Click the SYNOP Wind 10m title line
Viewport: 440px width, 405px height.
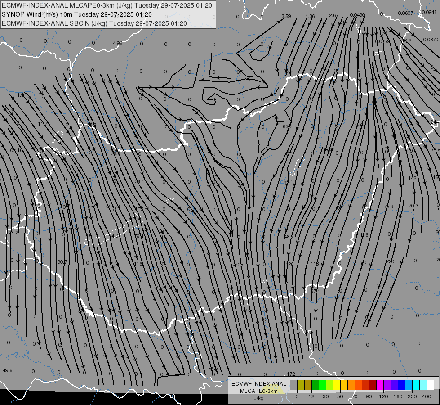76,14
